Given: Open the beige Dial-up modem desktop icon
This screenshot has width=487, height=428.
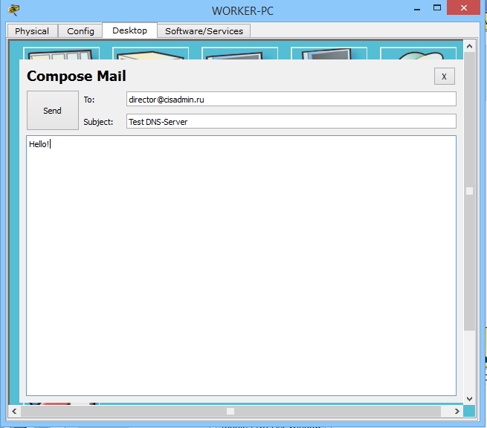Looking at the screenshot, I should 151,53.
